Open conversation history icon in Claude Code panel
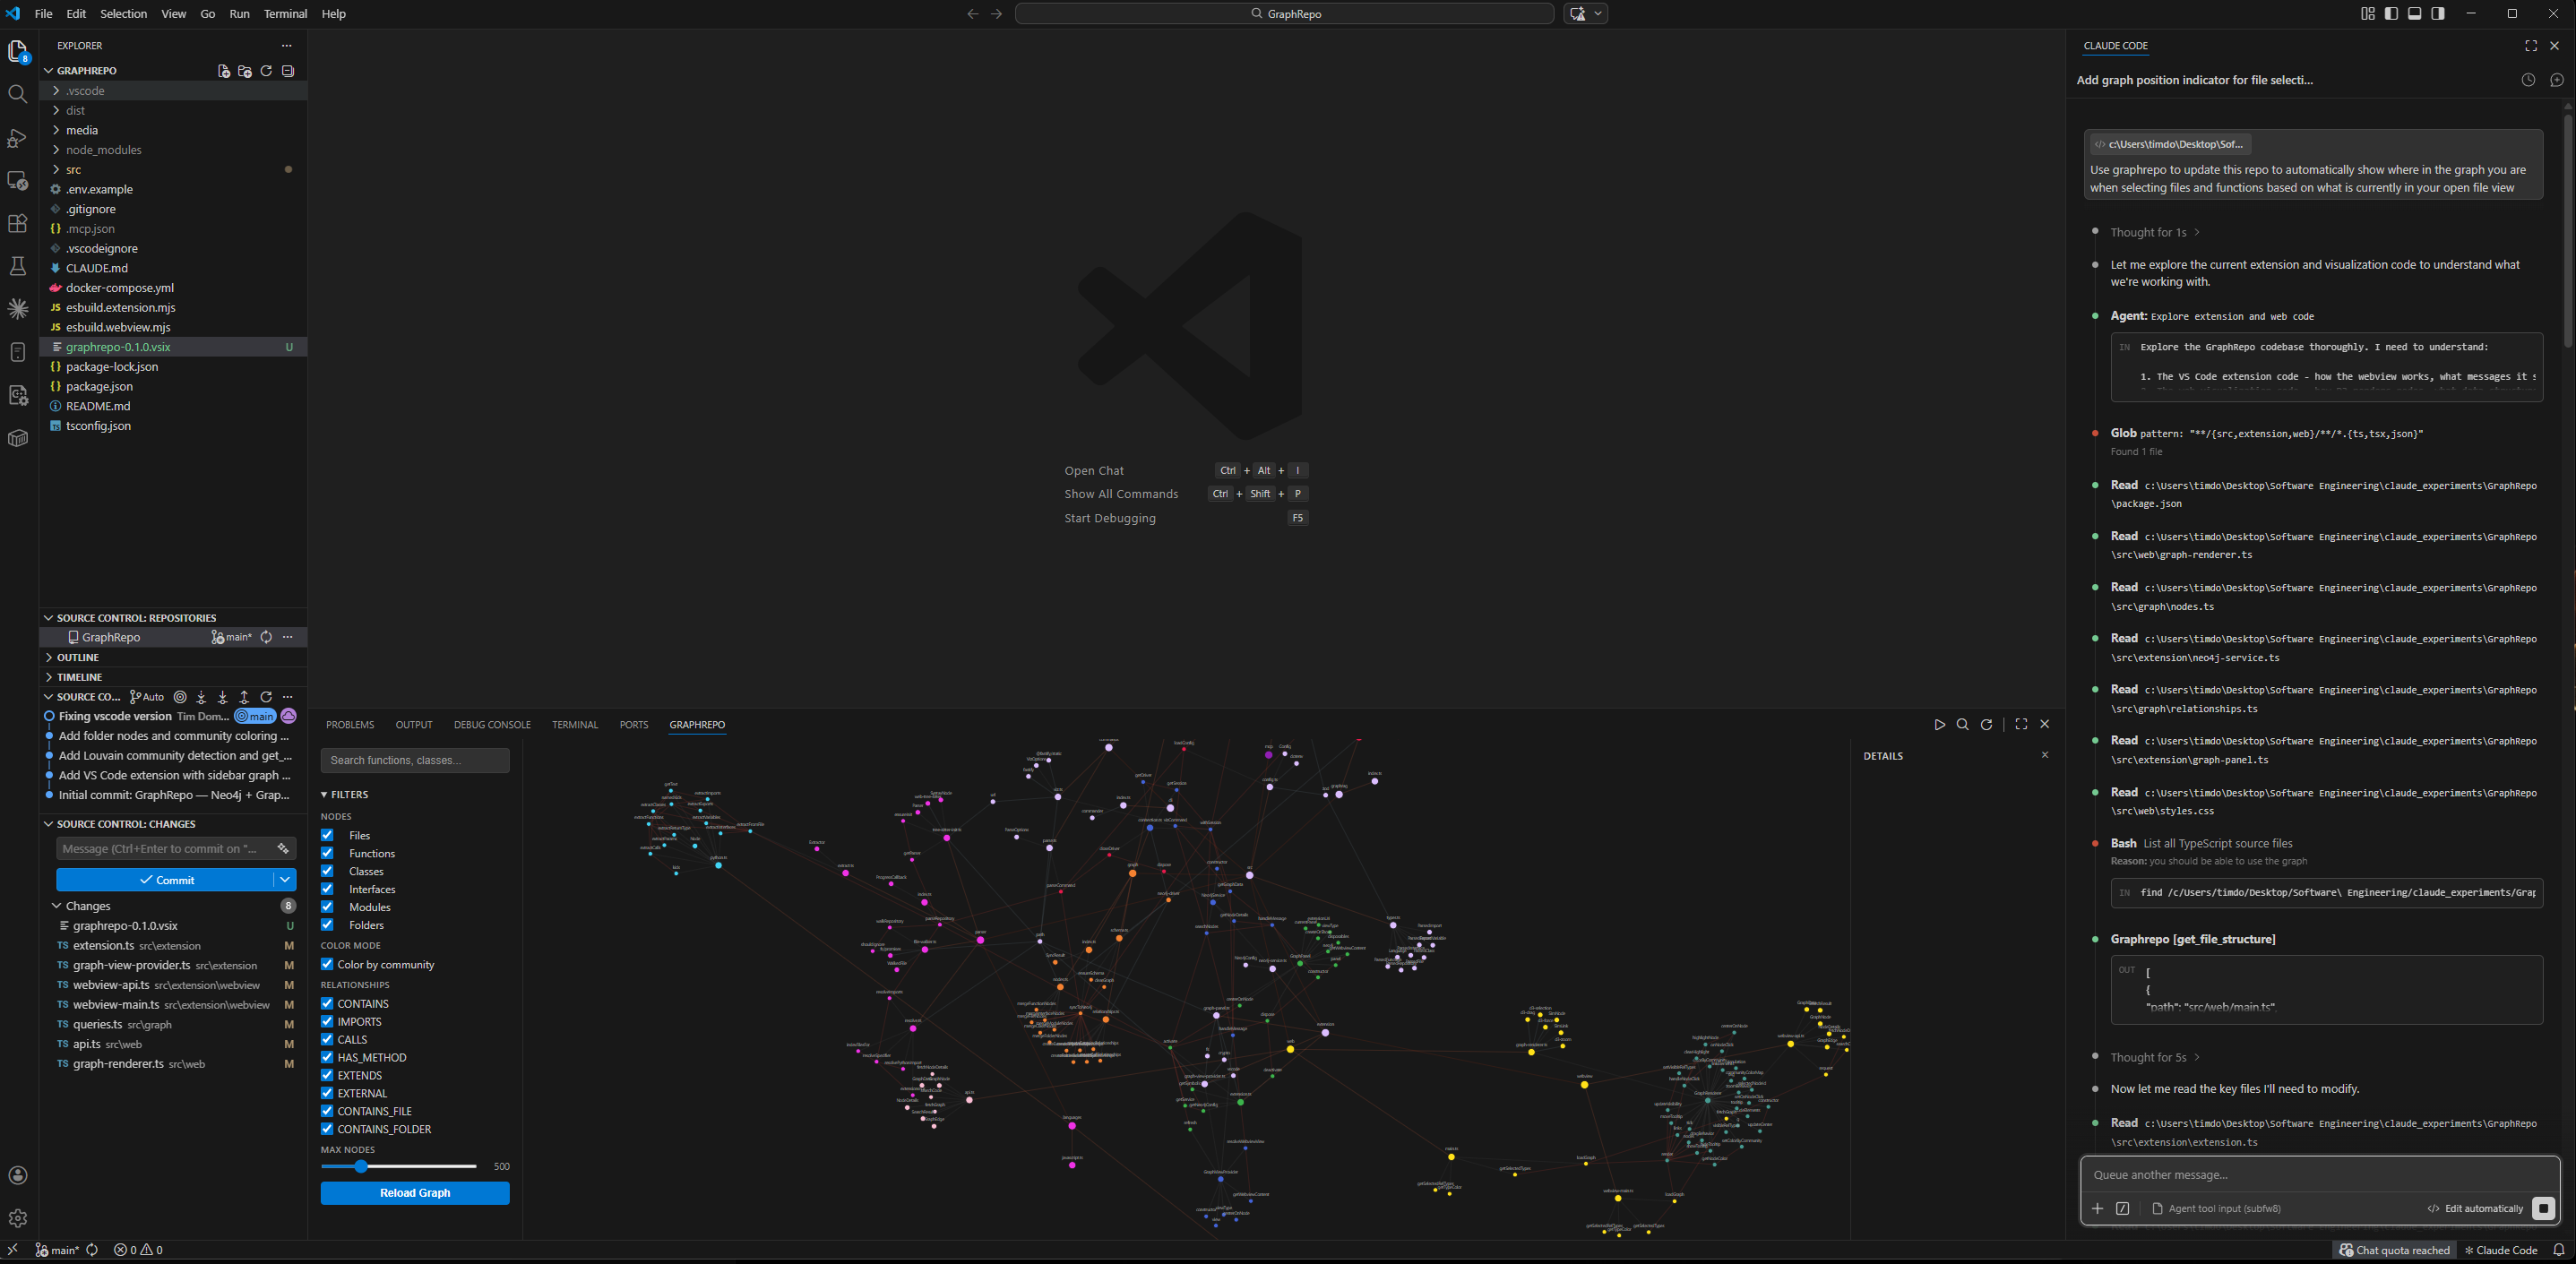 (2528, 79)
